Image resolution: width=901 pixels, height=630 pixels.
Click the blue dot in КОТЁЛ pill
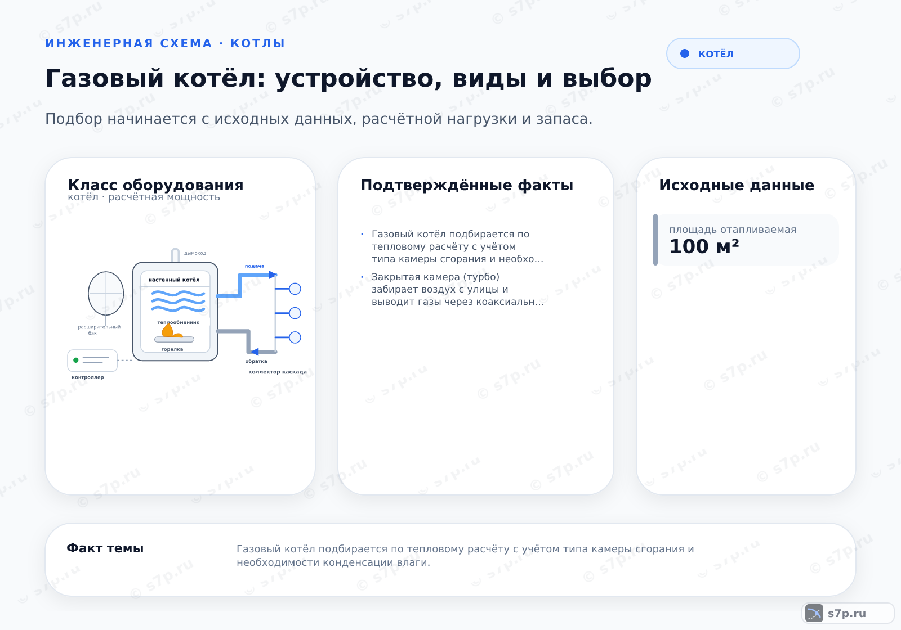pos(685,53)
